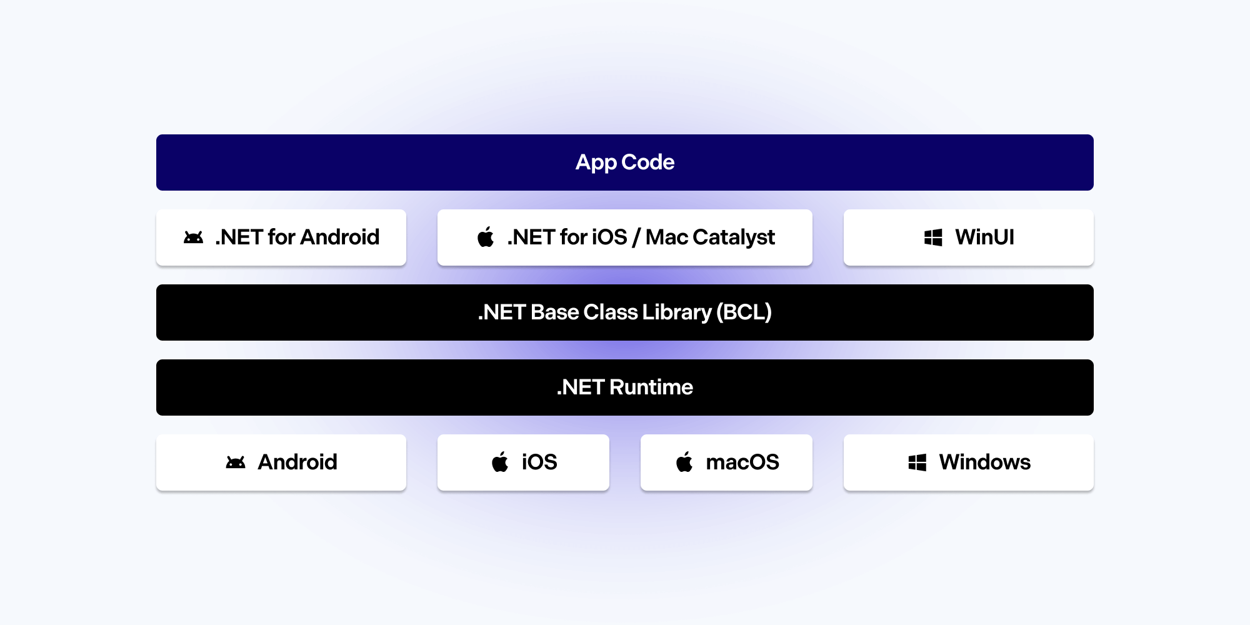This screenshot has height=625, width=1250.
Task: Click the "WinUI" label text
Action: (x=984, y=237)
